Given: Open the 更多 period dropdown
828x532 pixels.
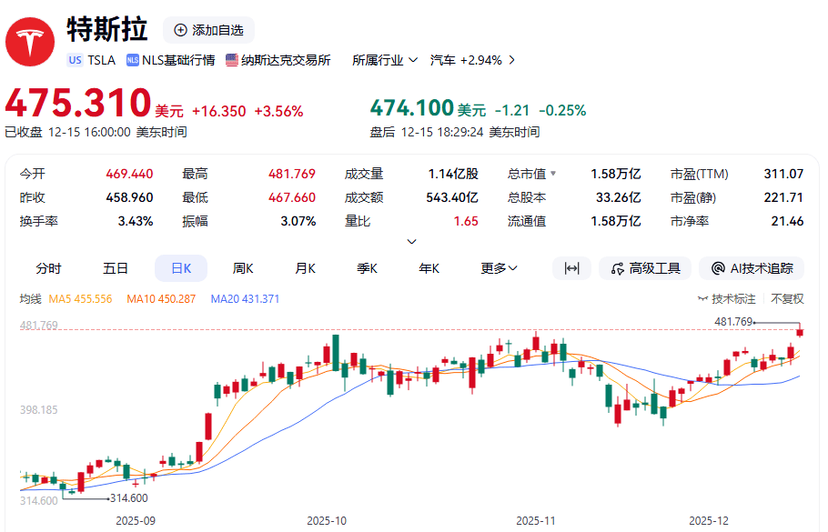Looking at the screenshot, I should 499,268.
